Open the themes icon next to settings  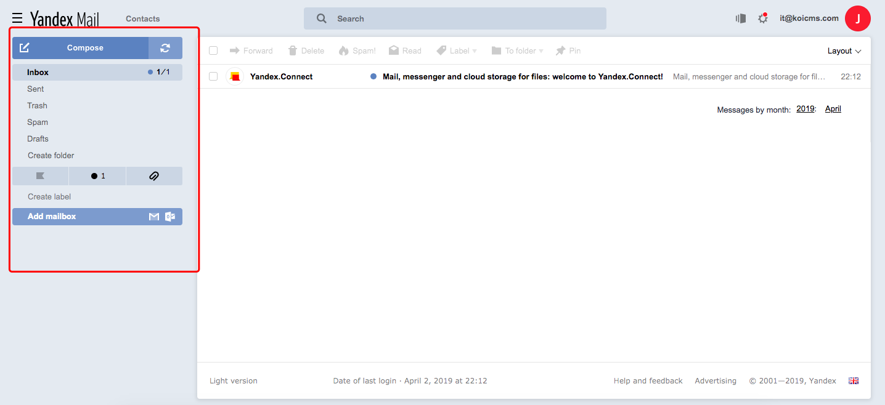click(741, 18)
